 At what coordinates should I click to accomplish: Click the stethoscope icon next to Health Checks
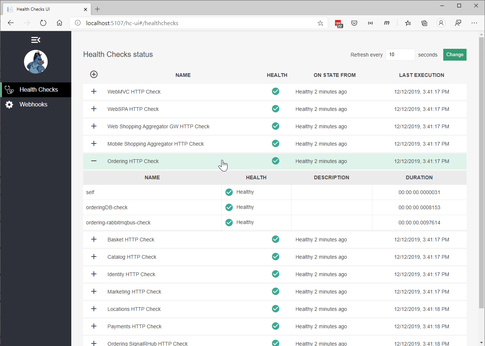tap(9, 89)
